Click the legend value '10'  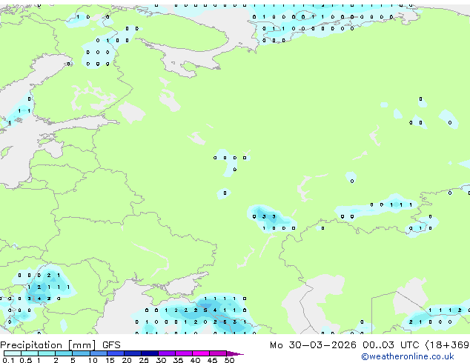(93, 360)
